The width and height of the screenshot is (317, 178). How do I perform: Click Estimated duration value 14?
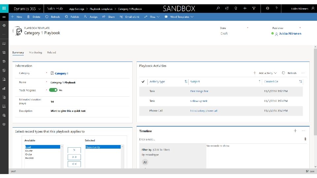point(52,102)
